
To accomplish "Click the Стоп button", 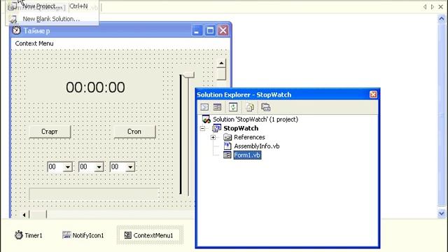I will (x=134, y=132).
